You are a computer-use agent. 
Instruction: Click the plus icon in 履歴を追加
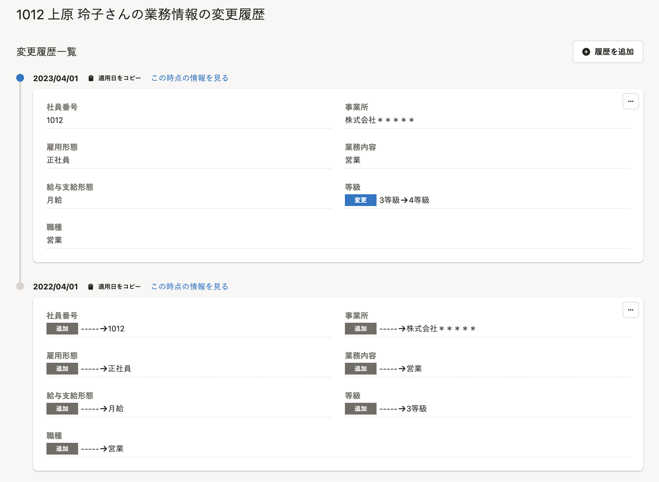tap(586, 52)
